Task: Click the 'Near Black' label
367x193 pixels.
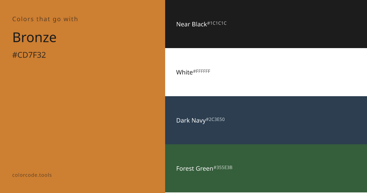Action: 191,24
